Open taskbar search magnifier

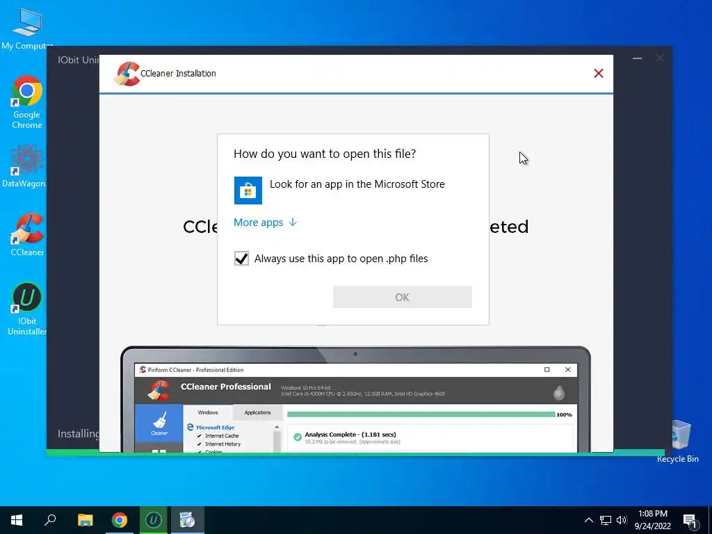[50, 520]
